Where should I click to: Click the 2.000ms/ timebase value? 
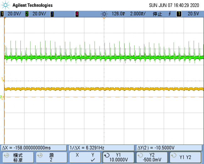coord(138,14)
